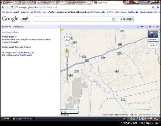Pan map left arrow

64,37
